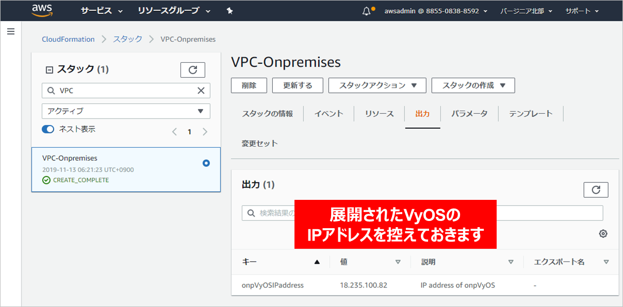Clear the VPC search filter
The image size is (623, 307).
[201, 91]
